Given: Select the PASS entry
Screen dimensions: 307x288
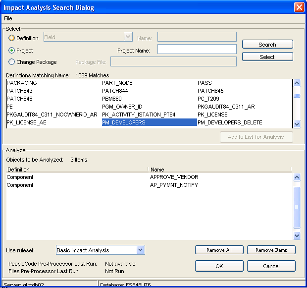Looking at the screenshot, I should point(205,83).
